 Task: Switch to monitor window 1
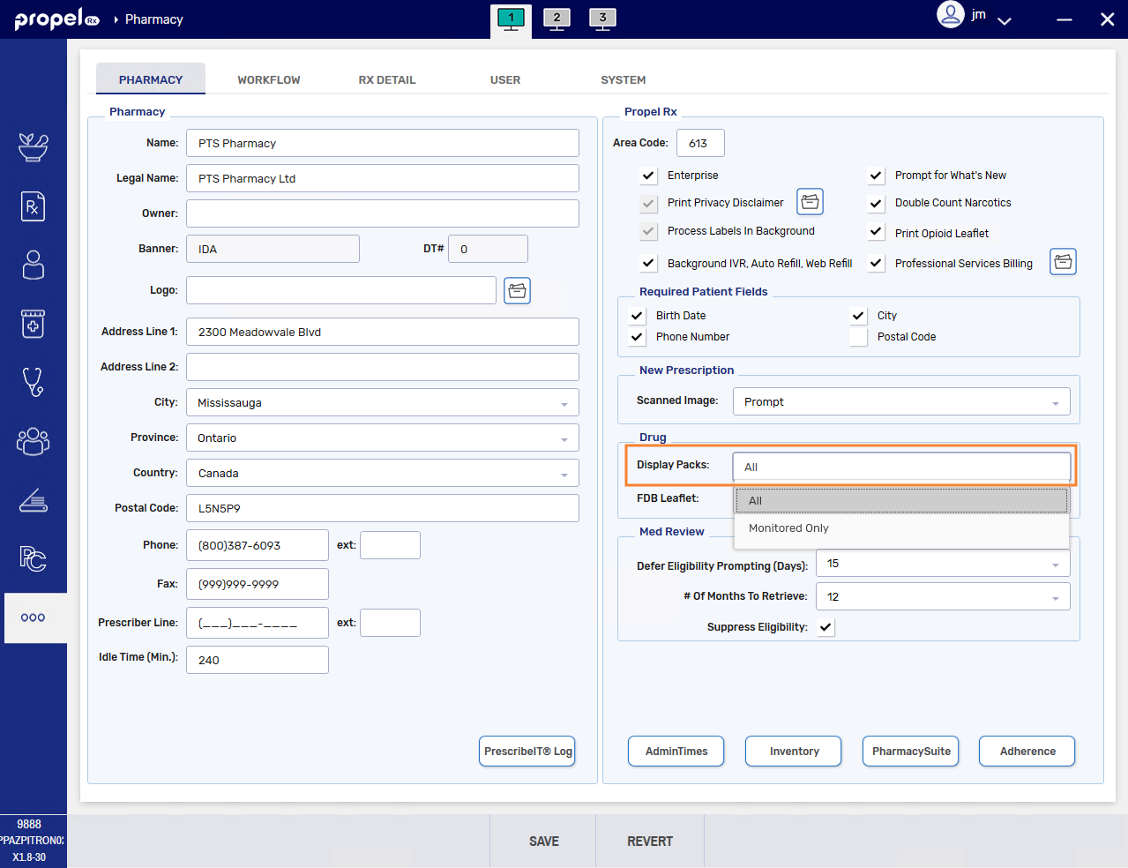click(511, 19)
